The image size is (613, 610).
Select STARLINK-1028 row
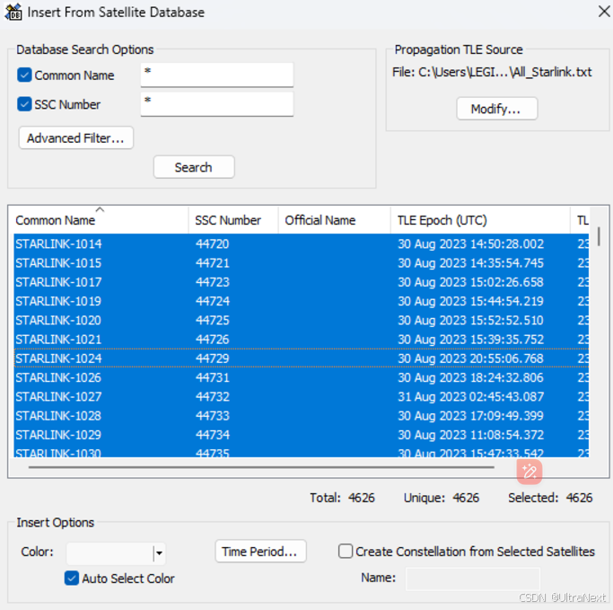301,416
